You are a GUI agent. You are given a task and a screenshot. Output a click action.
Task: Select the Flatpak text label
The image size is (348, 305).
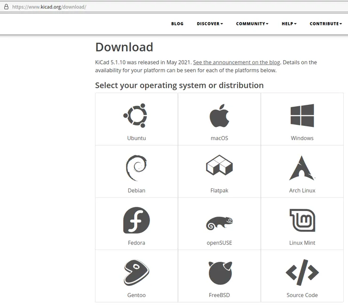coord(219,190)
